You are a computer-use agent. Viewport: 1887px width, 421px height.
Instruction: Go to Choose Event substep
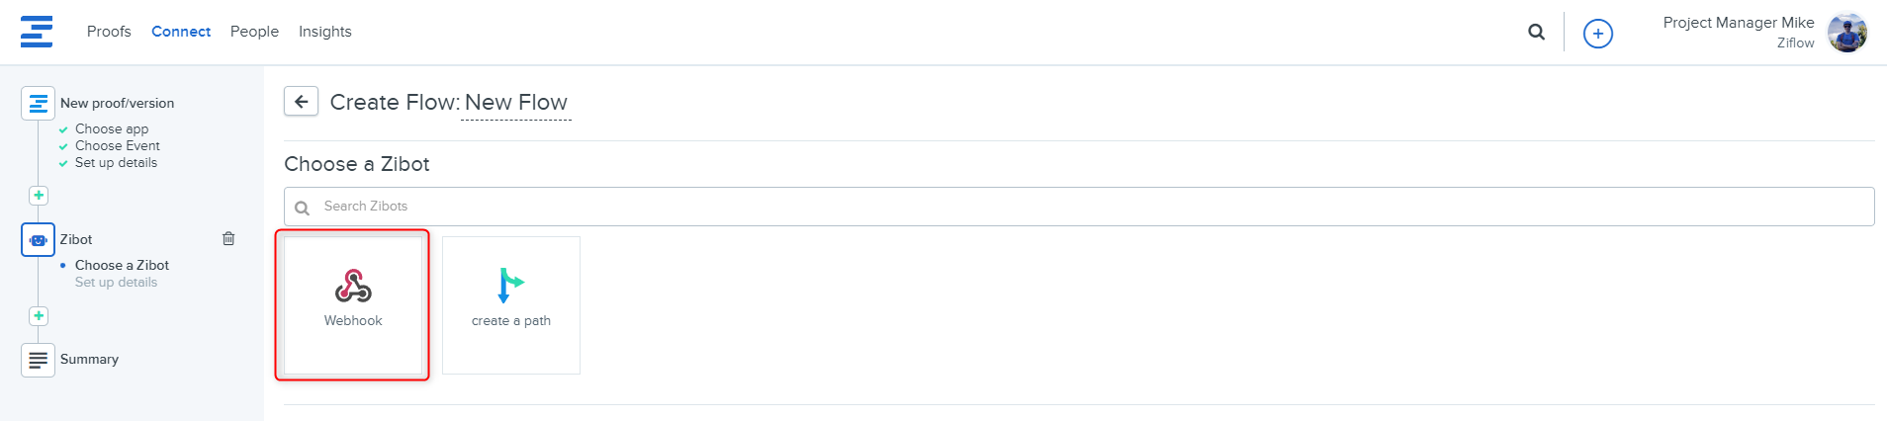(117, 146)
